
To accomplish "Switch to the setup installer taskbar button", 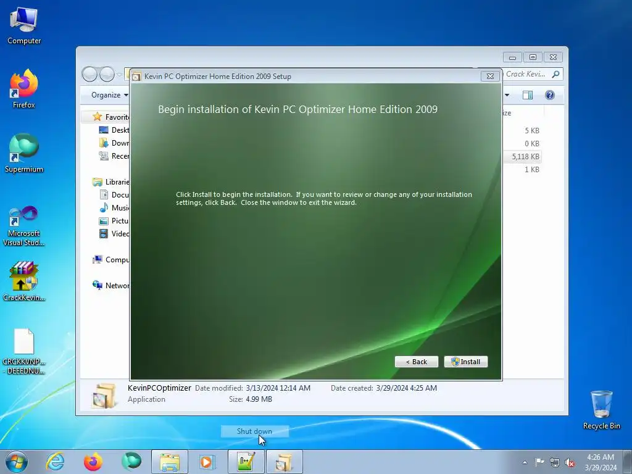I will (x=284, y=462).
